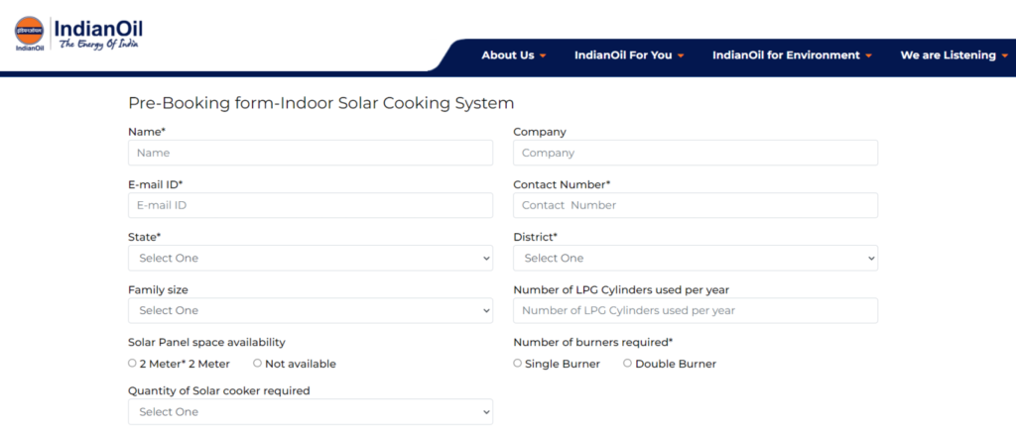Choose Not available for solar panel space
This screenshot has height=435, width=1016.
[x=257, y=364]
